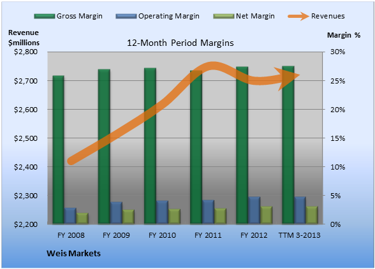Click the FY 2011 axis label
Viewport: 375px width, 269px height.
tap(208, 235)
